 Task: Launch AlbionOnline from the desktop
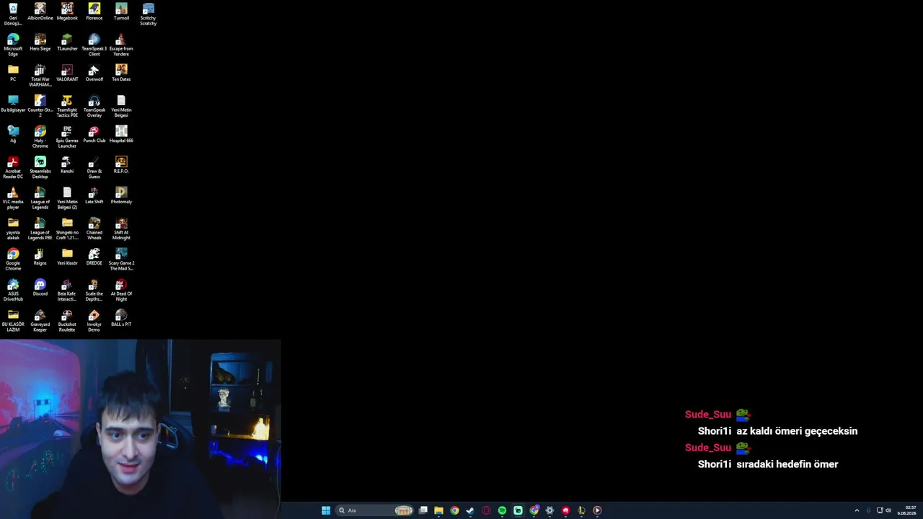(40, 12)
